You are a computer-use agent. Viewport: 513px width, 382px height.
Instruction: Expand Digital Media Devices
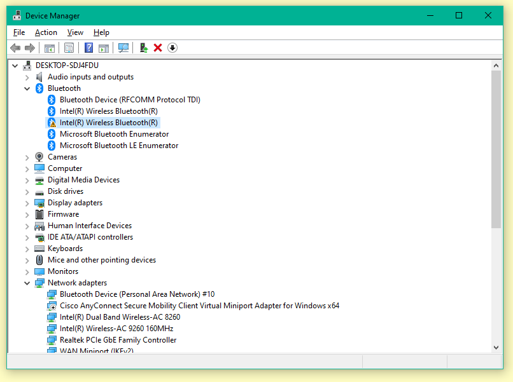pyautogui.click(x=27, y=181)
